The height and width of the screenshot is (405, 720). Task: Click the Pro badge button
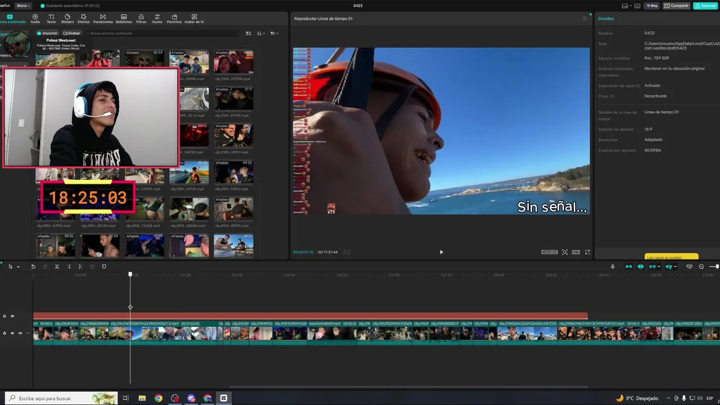[x=652, y=6]
